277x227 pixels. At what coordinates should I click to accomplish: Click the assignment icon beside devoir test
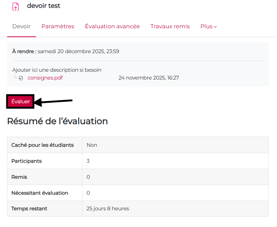point(16,6)
